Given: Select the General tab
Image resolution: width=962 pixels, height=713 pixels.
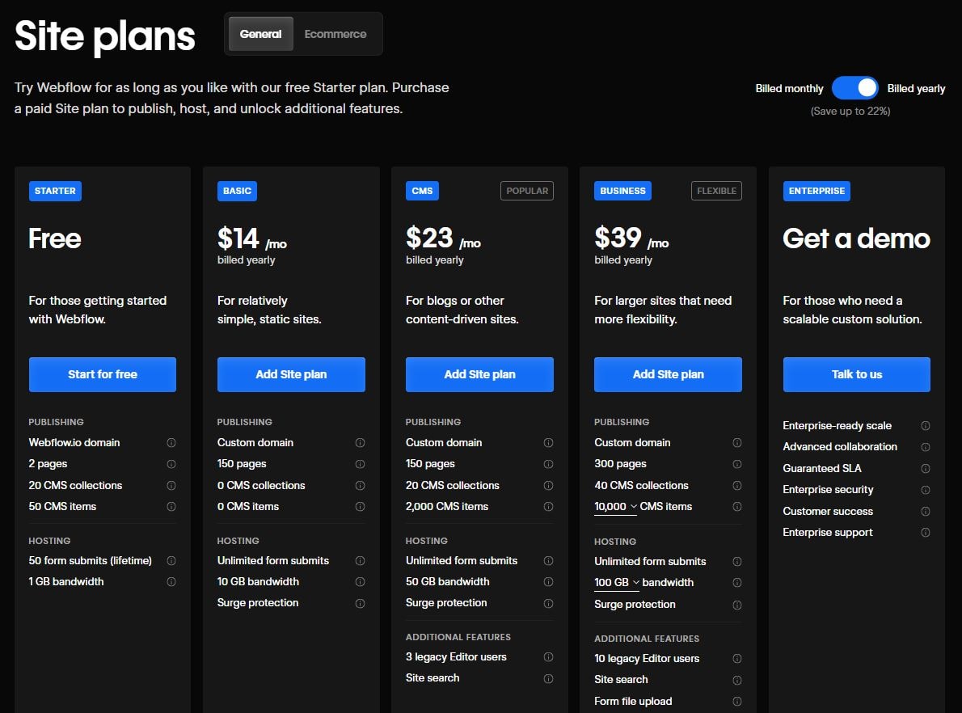Looking at the screenshot, I should (x=260, y=34).
